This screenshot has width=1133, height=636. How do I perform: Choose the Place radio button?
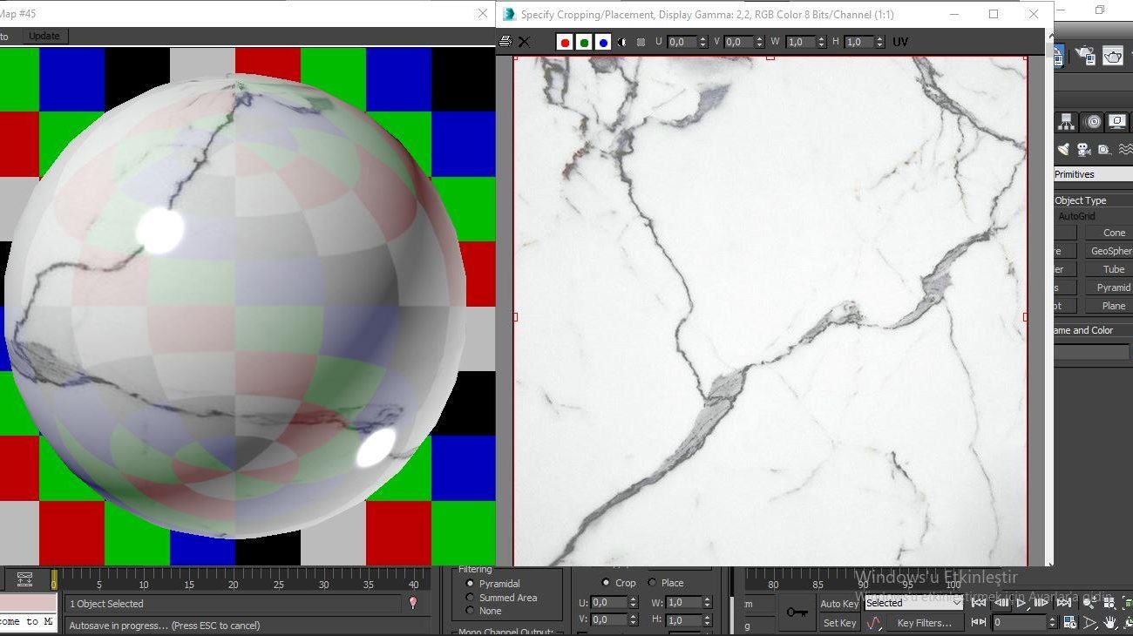pyautogui.click(x=653, y=583)
